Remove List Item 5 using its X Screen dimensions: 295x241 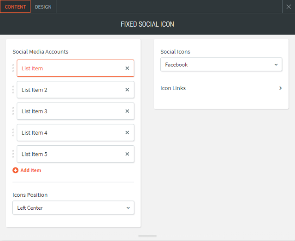pos(127,154)
